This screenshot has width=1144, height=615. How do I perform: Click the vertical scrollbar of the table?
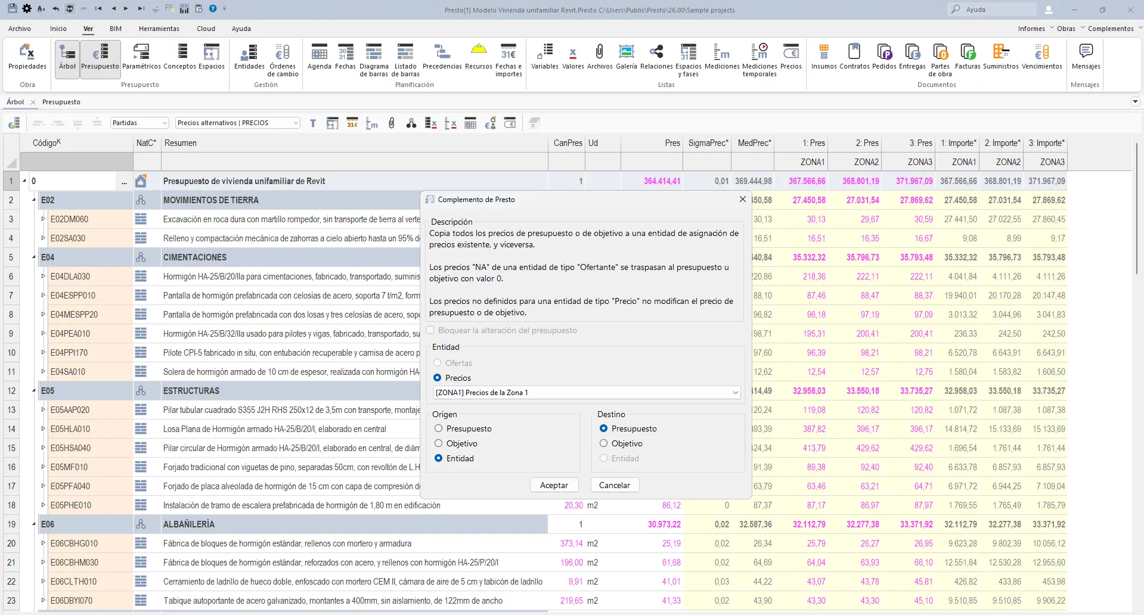click(x=1137, y=209)
